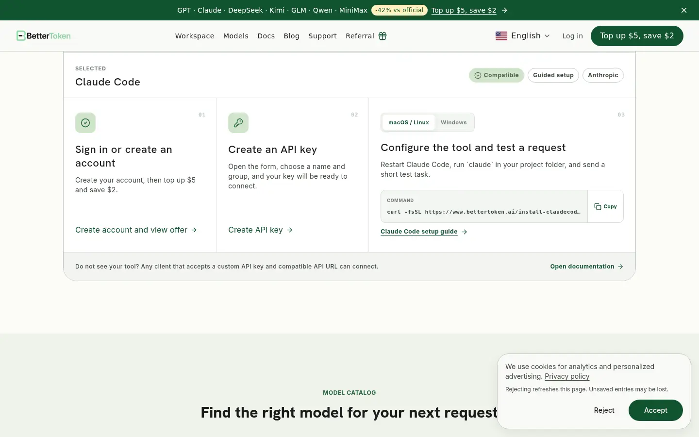Click the BetterToken logo
This screenshot has width=699, height=437.
44,36
